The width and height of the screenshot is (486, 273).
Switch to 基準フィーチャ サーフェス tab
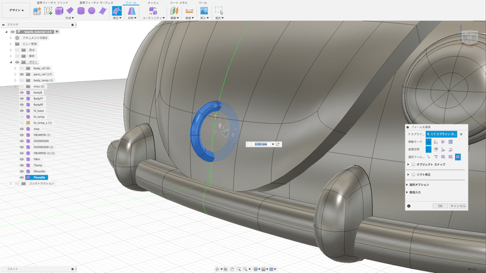coord(96,2)
